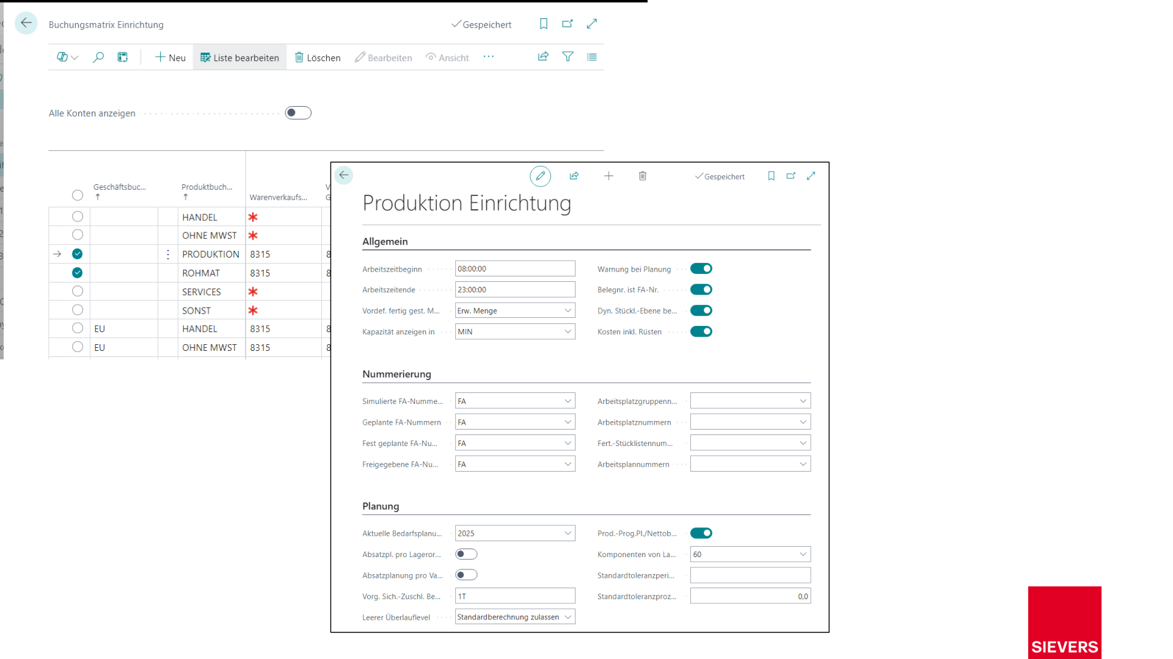Click Ansicht action

coord(448,57)
